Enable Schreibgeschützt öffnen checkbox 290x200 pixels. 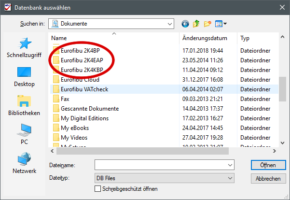click(x=97, y=189)
